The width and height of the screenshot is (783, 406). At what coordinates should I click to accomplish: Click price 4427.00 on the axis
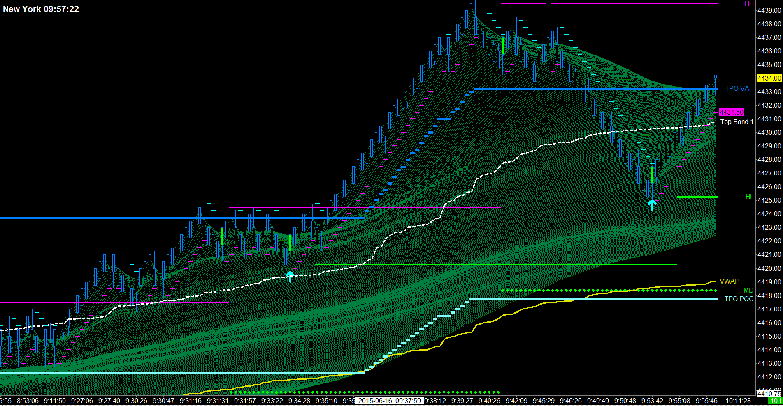point(769,173)
